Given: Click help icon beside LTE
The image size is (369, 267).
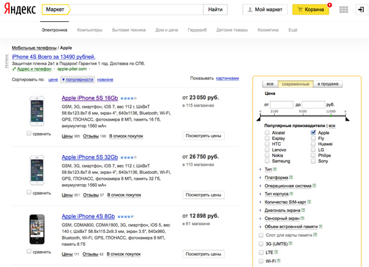Looking at the screenshot, I should (276, 252).
